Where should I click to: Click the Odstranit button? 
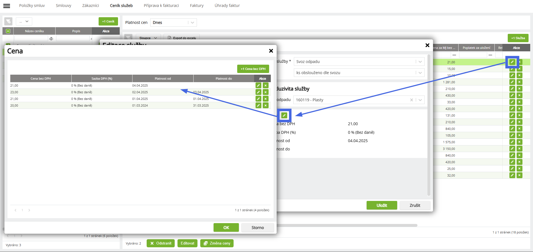click(x=161, y=243)
